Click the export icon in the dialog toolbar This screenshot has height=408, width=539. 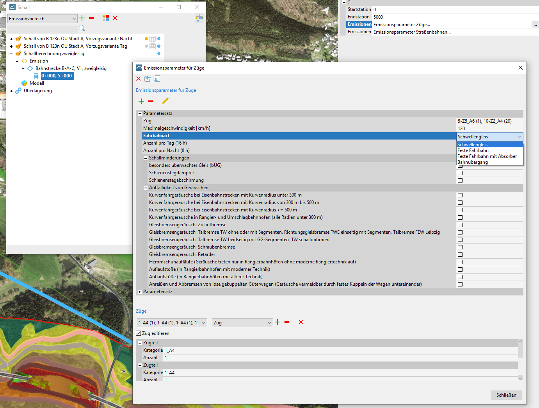click(148, 79)
